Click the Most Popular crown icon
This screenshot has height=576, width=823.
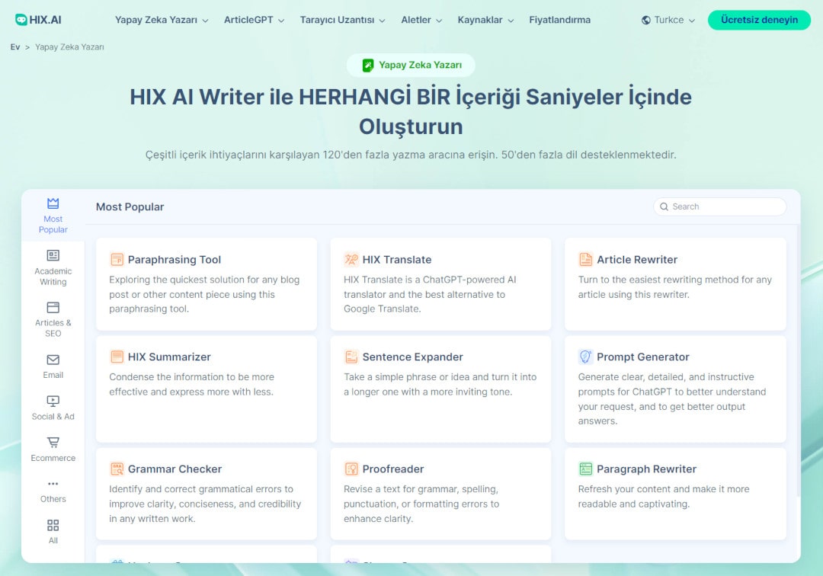coord(53,203)
